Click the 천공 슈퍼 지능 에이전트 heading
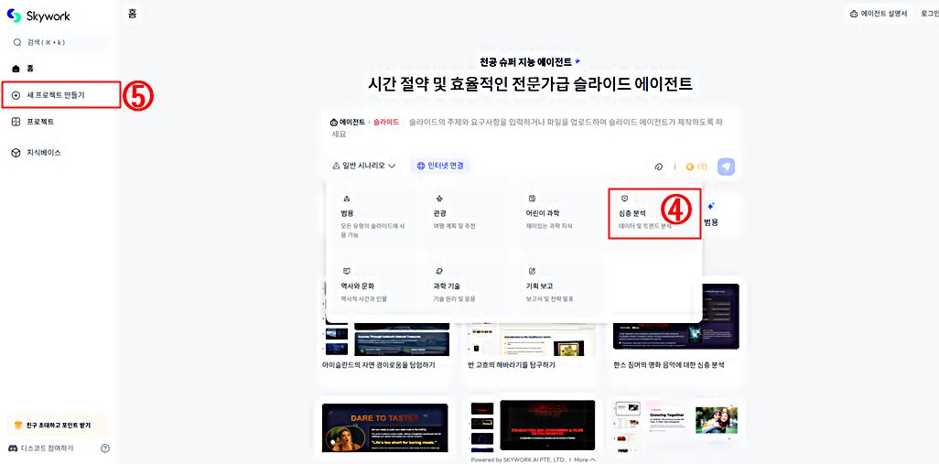This screenshot has width=939, height=464. (526, 61)
